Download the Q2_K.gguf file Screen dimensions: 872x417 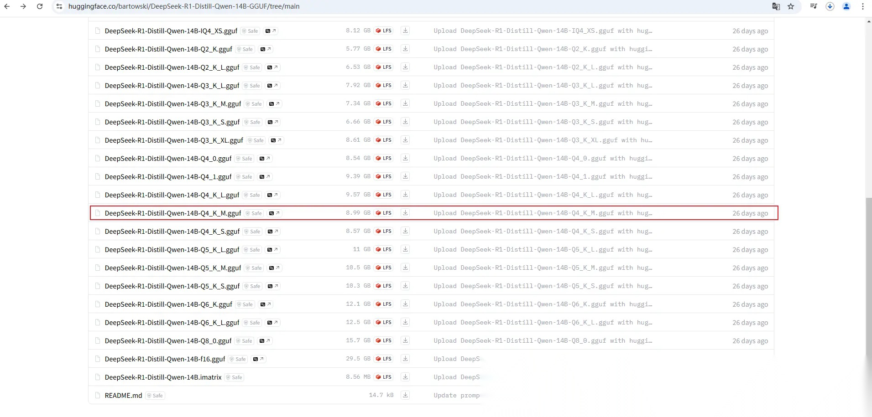click(x=405, y=49)
